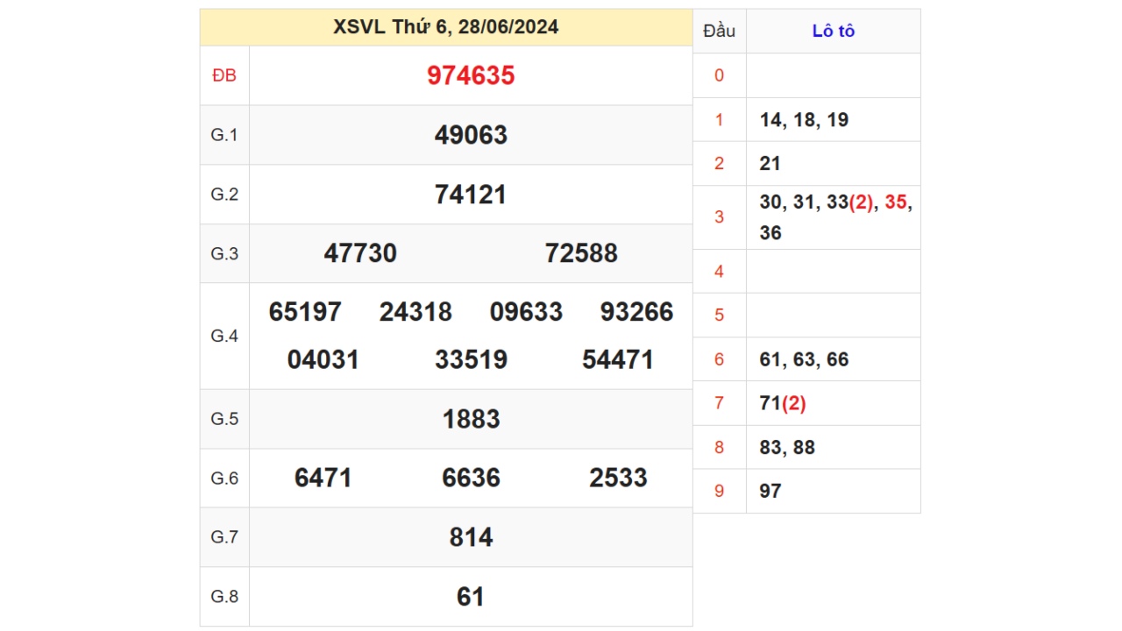Click the G.4 row label

click(224, 337)
